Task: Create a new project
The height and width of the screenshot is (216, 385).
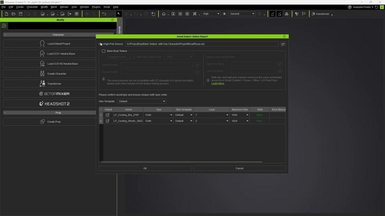Action: click(x=6, y=14)
